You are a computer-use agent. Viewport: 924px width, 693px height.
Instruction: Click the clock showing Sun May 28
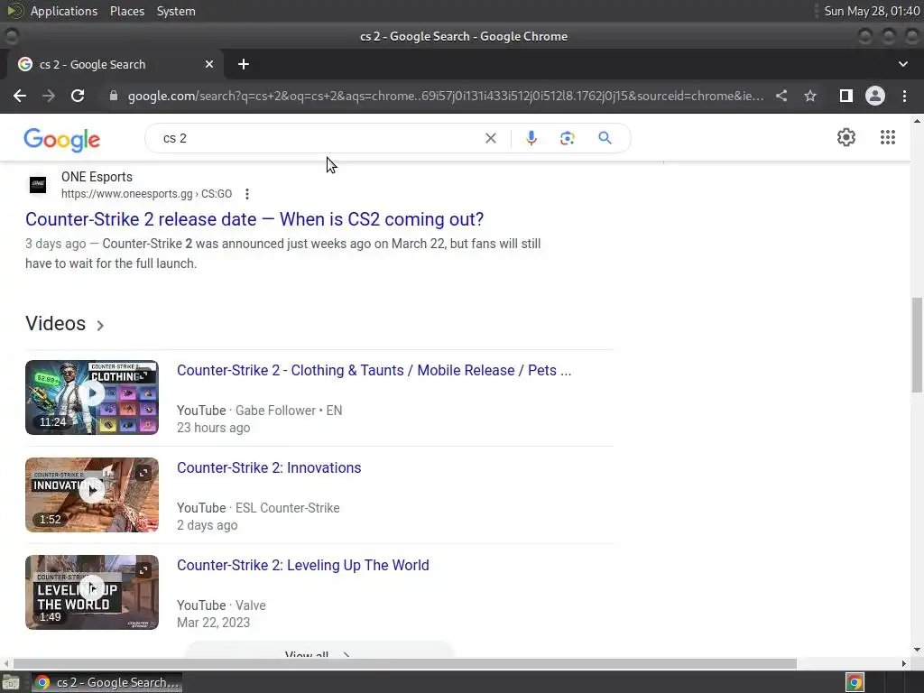872,11
